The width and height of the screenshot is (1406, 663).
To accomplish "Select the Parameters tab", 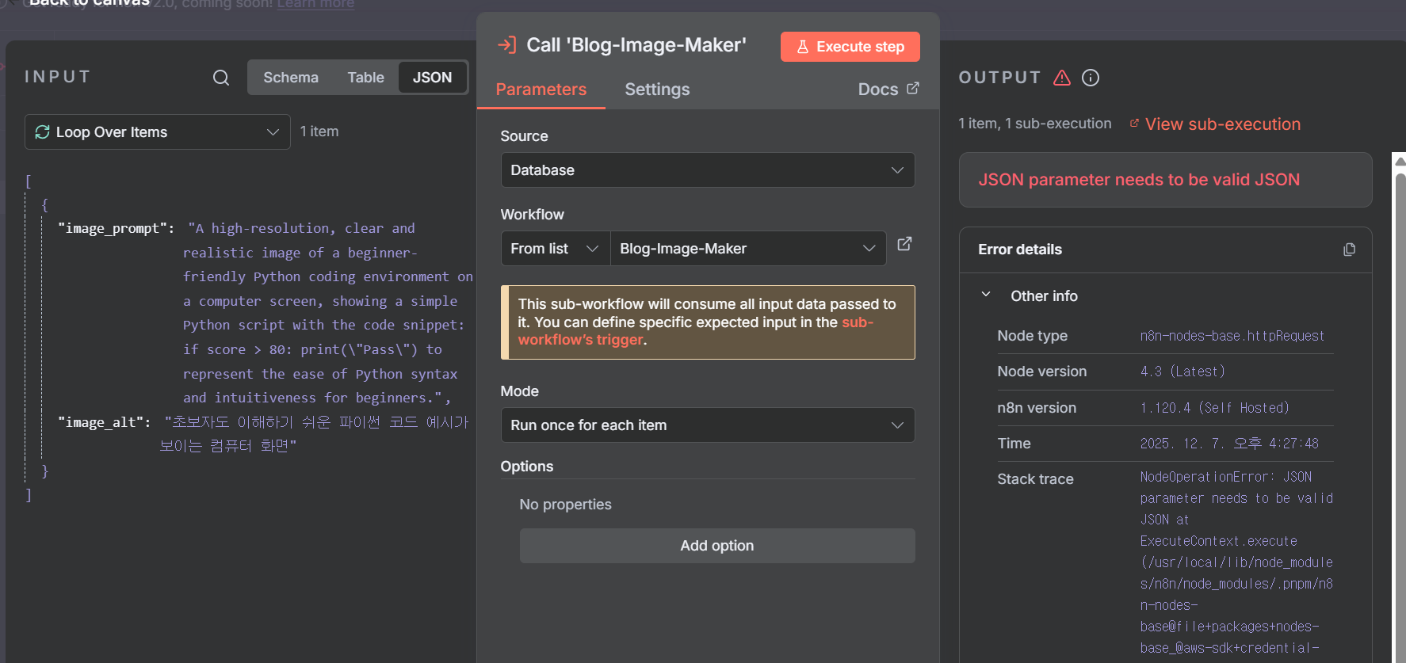I will [x=541, y=90].
